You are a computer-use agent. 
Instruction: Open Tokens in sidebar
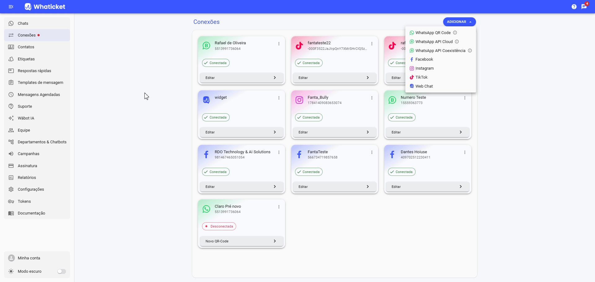pyautogui.click(x=37, y=202)
